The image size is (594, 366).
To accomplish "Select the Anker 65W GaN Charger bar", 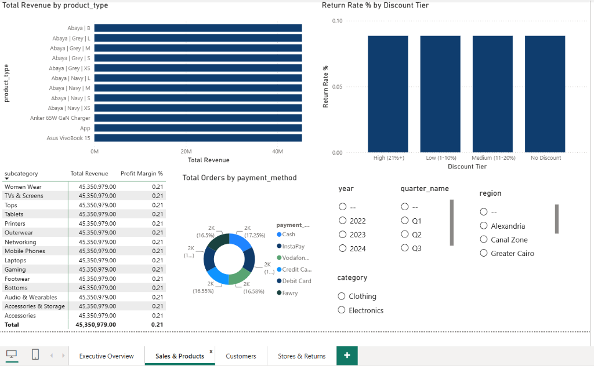I will click(x=198, y=118).
